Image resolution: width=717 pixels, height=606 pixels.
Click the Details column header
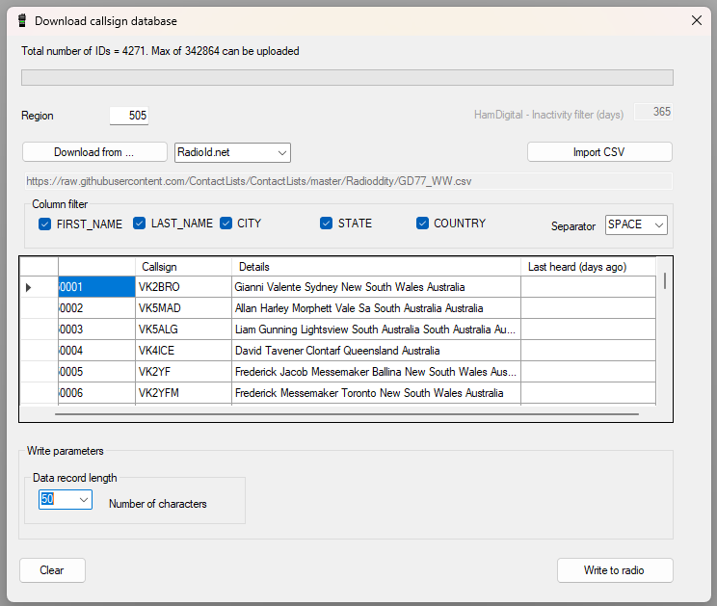(x=376, y=267)
